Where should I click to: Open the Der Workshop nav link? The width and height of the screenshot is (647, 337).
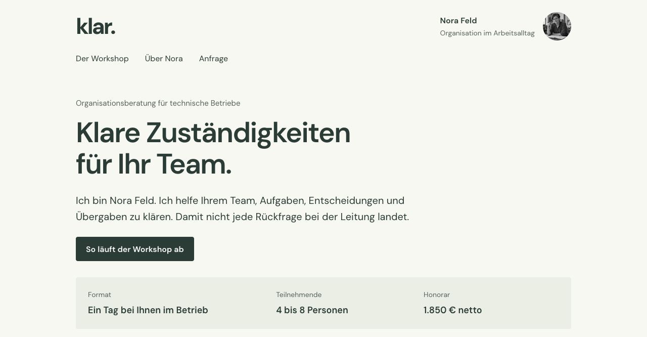(102, 59)
